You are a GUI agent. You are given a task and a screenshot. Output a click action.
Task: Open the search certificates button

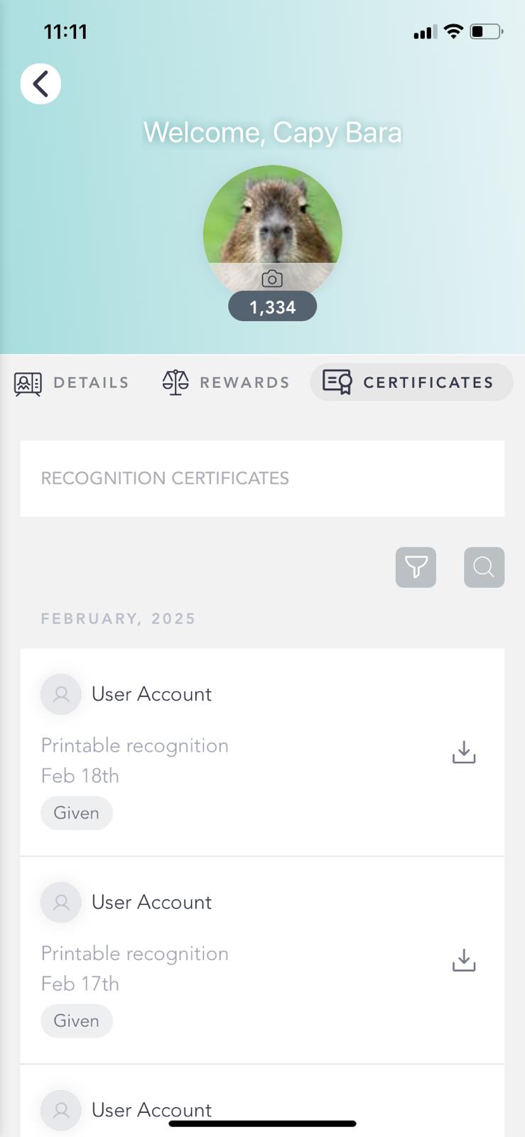(484, 567)
